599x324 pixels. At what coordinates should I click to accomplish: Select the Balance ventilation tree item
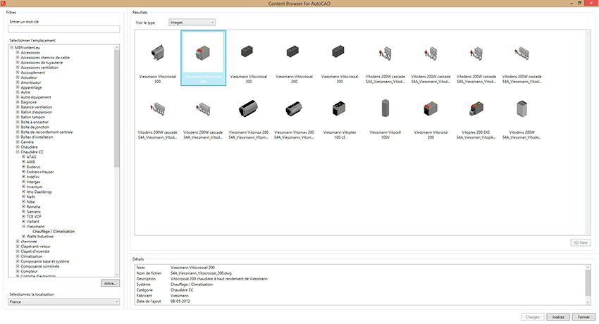coord(36,107)
